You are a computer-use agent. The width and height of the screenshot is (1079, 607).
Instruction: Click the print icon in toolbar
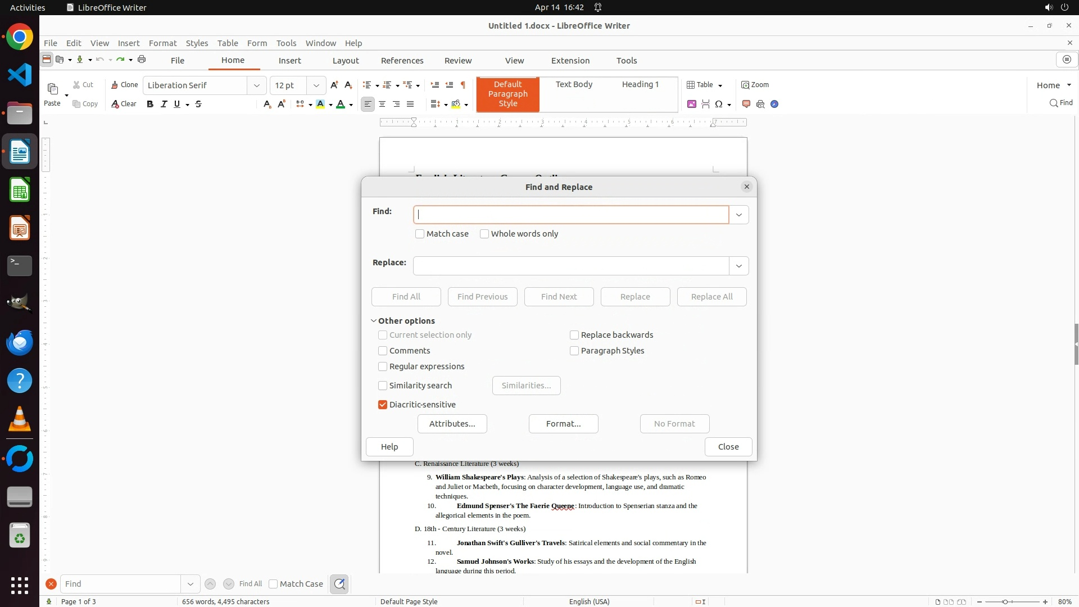pyautogui.click(x=142, y=60)
